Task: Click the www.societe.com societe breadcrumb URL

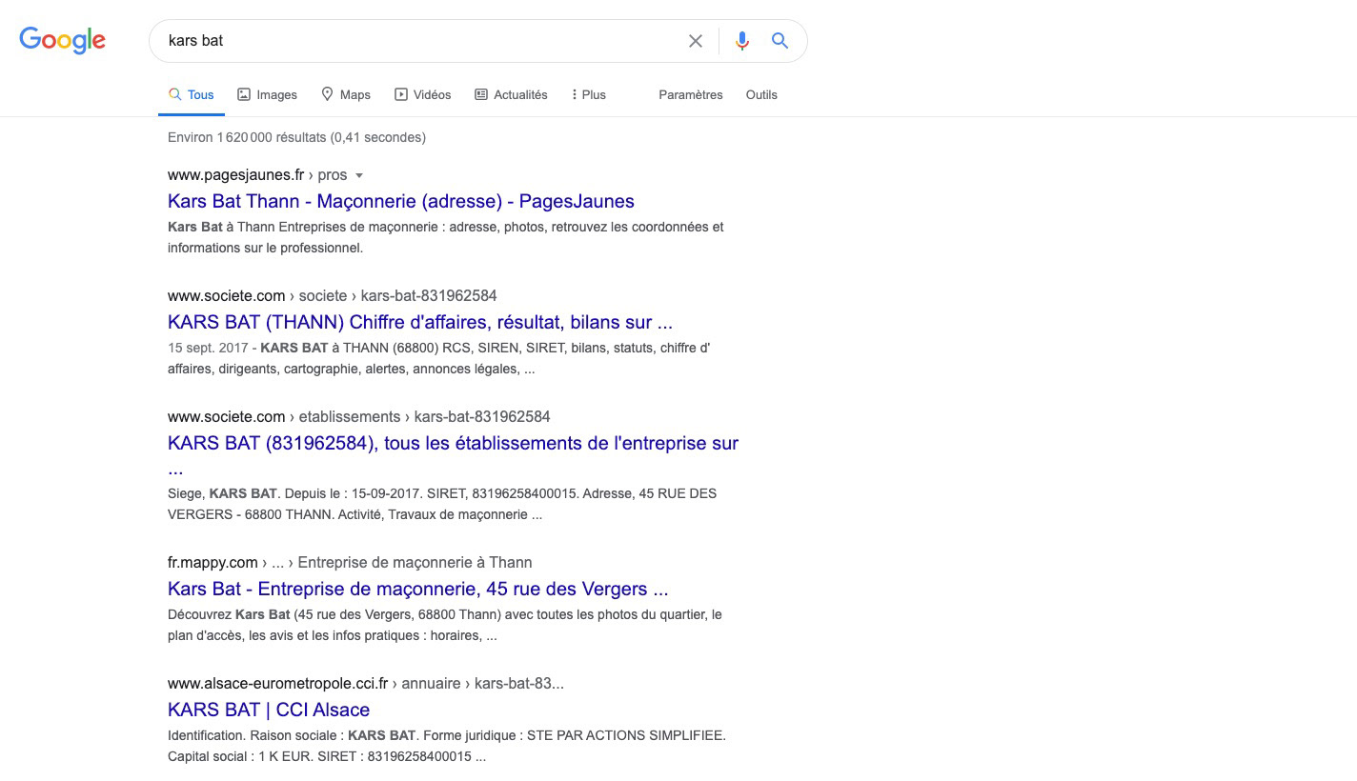Action: click(332, 295)
